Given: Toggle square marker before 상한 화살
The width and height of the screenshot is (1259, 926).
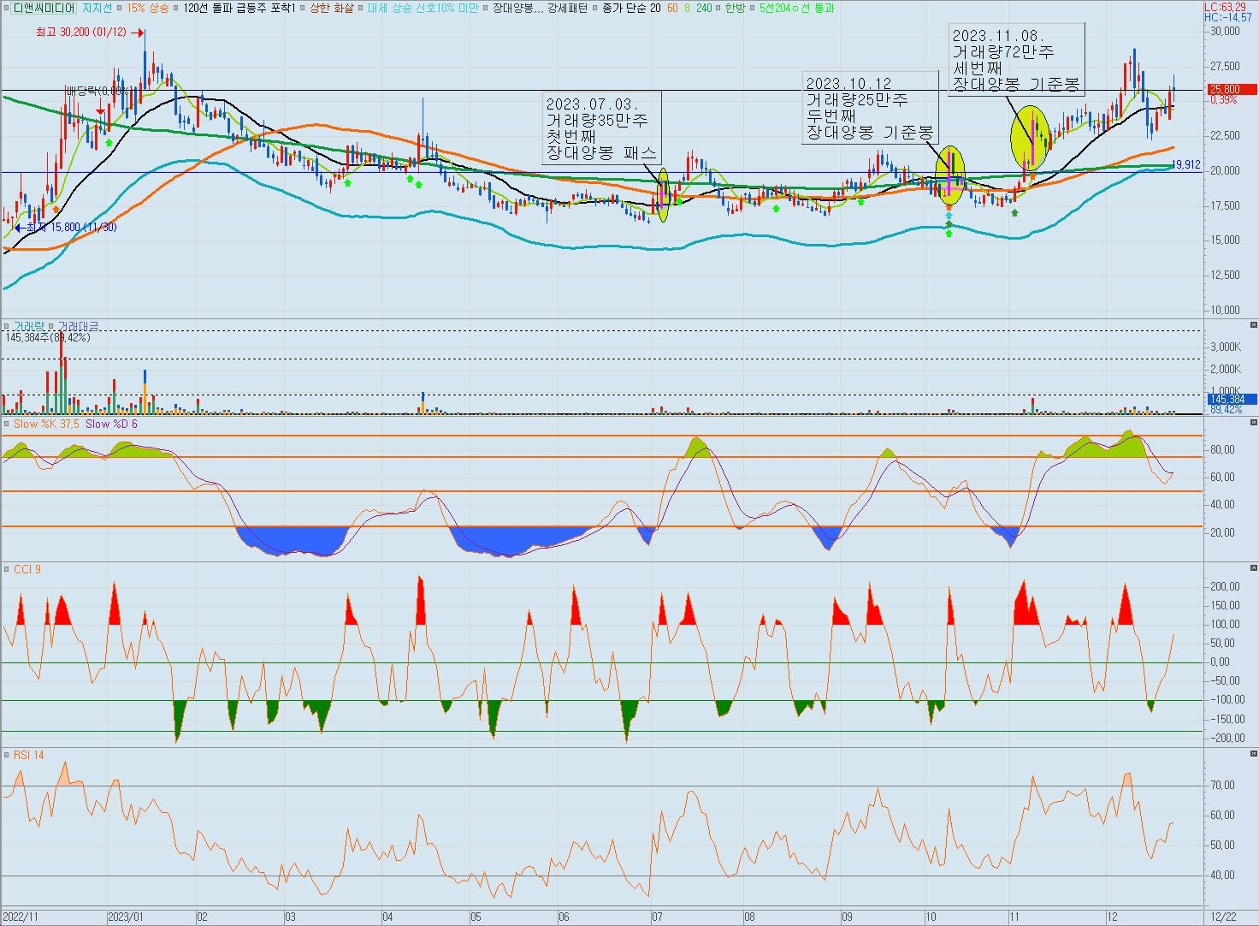Looking at the screenshot, I should [303, 8].
